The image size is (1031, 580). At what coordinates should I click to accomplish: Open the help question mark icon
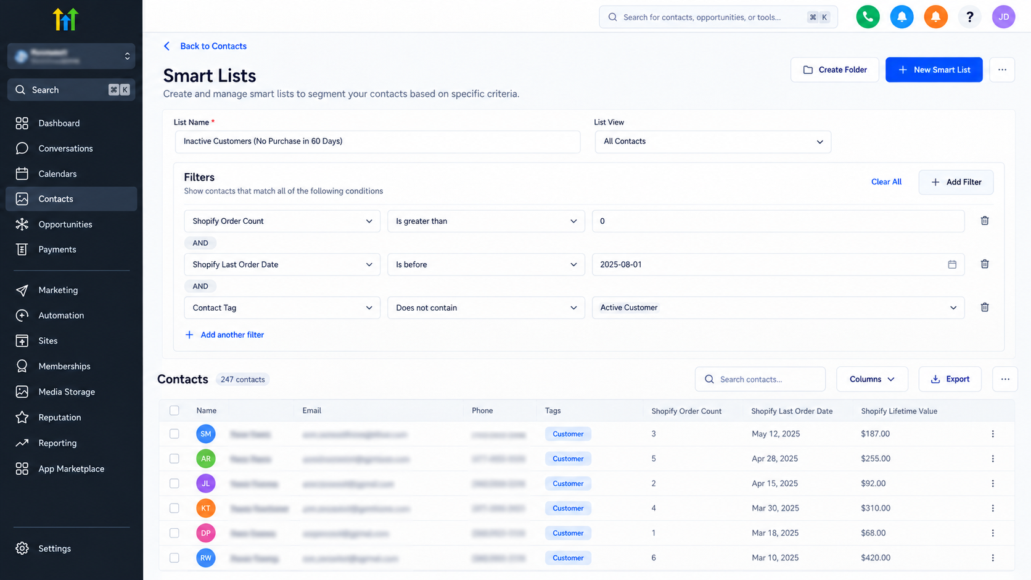coord(969,17)
